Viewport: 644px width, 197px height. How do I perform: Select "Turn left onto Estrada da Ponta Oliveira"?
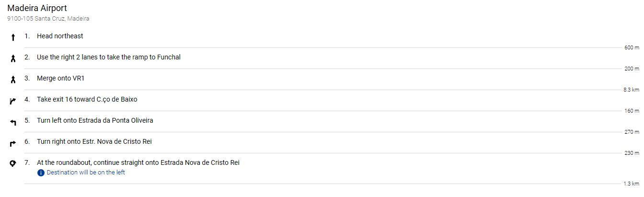pos(95,120)
